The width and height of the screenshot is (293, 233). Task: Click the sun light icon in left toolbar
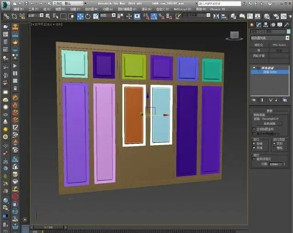(5, 129)
